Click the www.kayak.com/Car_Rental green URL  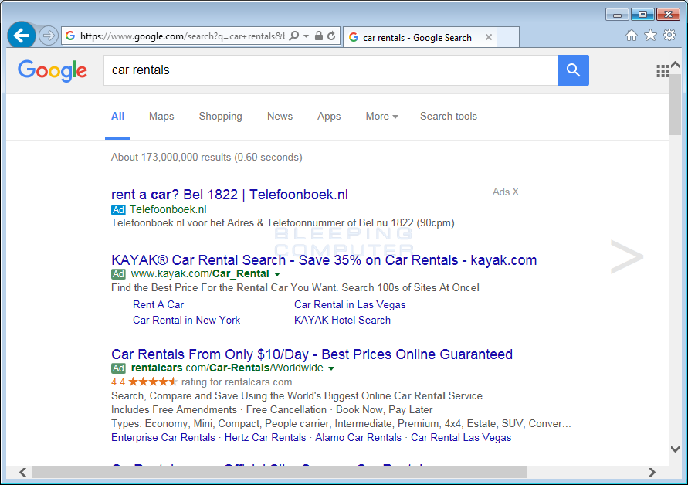tap(200, 274)
